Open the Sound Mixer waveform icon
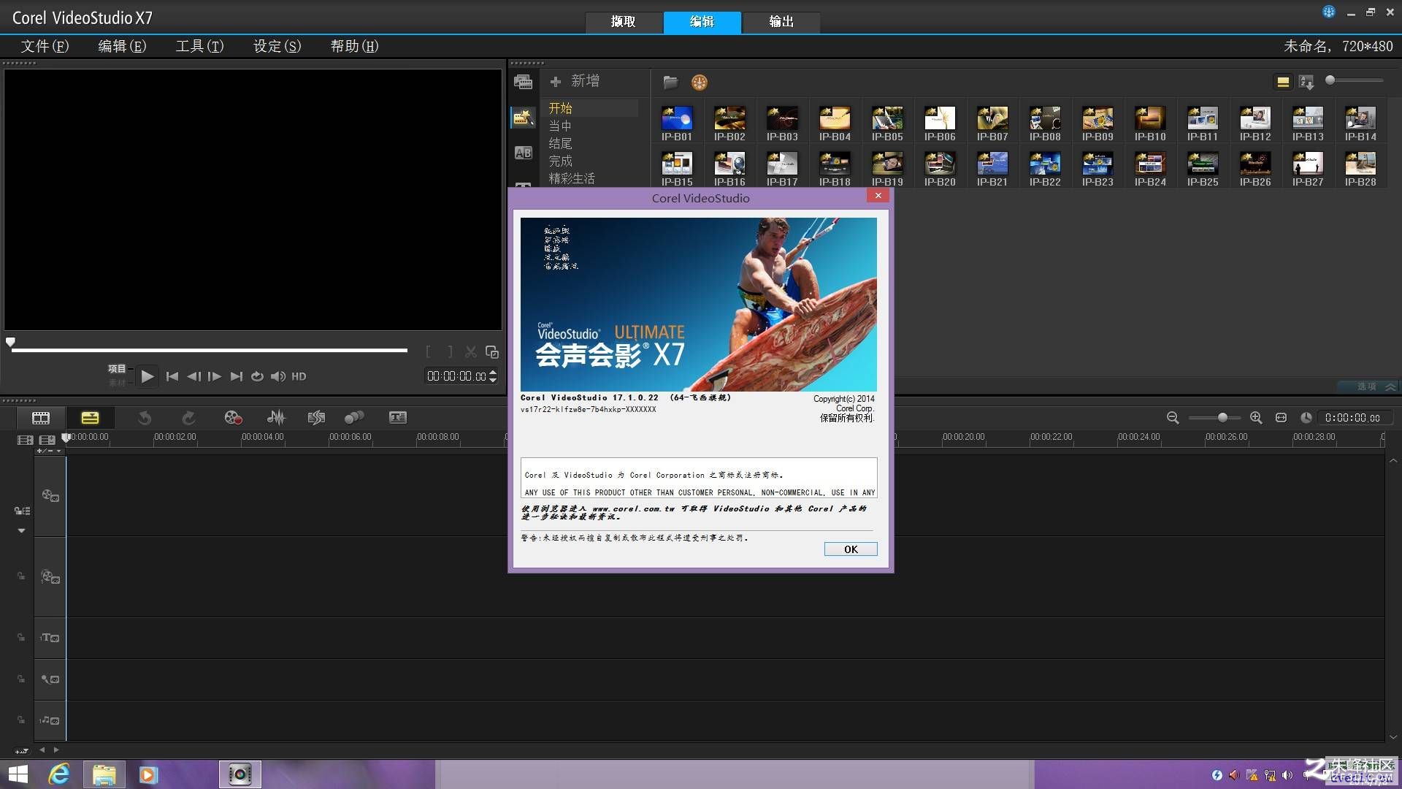The width and height of the screenshot is (1402, 789). [276, 417]
